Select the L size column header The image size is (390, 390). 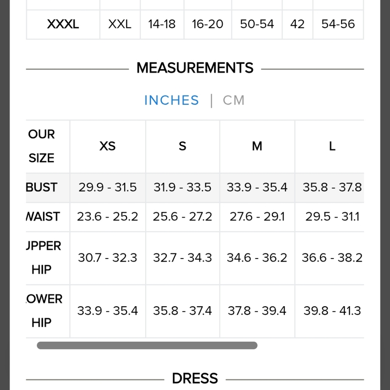coord(332,146)
